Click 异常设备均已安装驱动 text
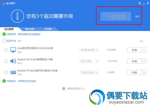The image size is (150, 105). 29,34
